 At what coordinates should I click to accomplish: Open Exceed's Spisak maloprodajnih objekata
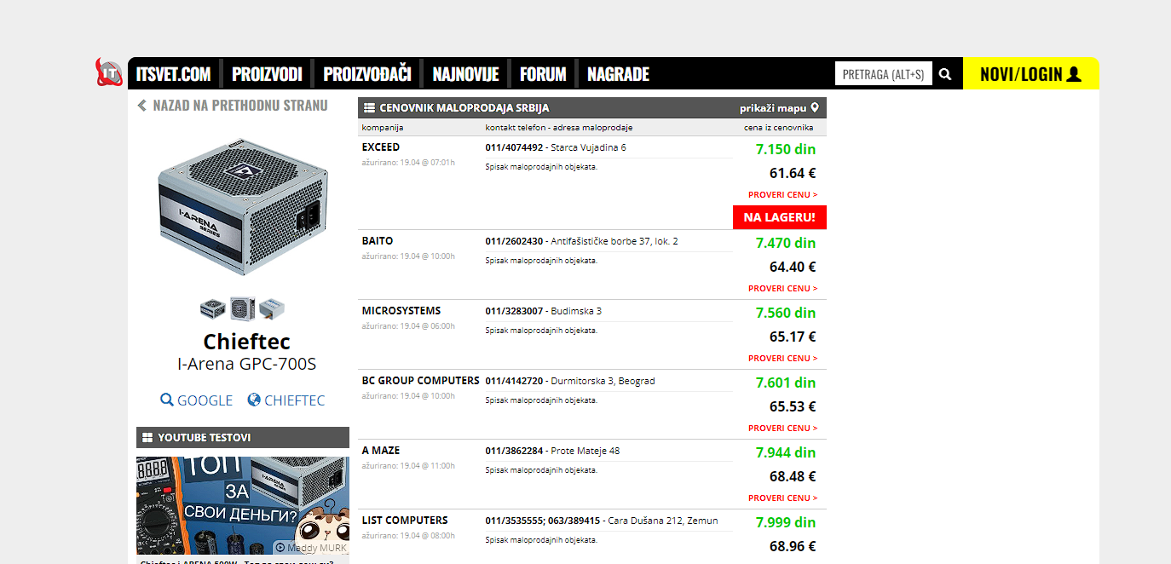(541, 167)
